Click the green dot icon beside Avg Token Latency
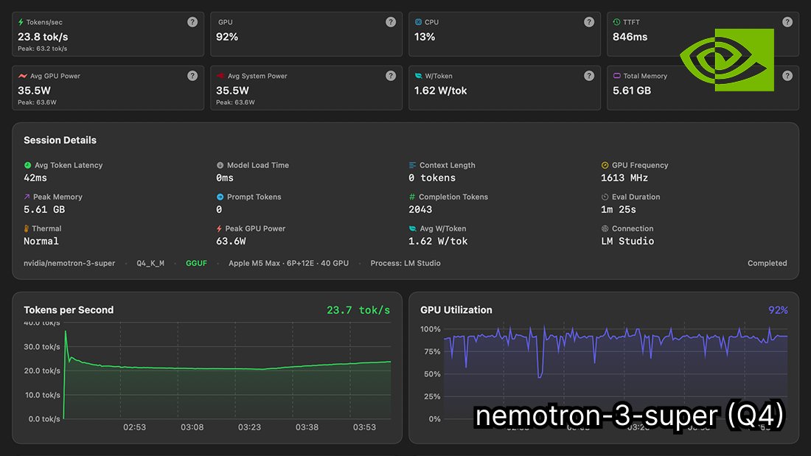The image size is (811, 456). coord(27,166)
